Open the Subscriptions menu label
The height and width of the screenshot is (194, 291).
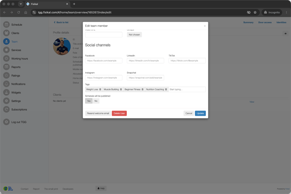[x=19, y=110]
